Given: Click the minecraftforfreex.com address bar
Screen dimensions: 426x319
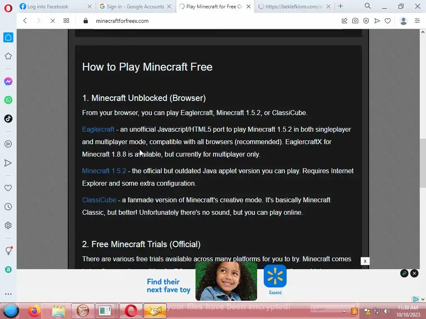Looking at the screenshot, I should tap(122, 21).
